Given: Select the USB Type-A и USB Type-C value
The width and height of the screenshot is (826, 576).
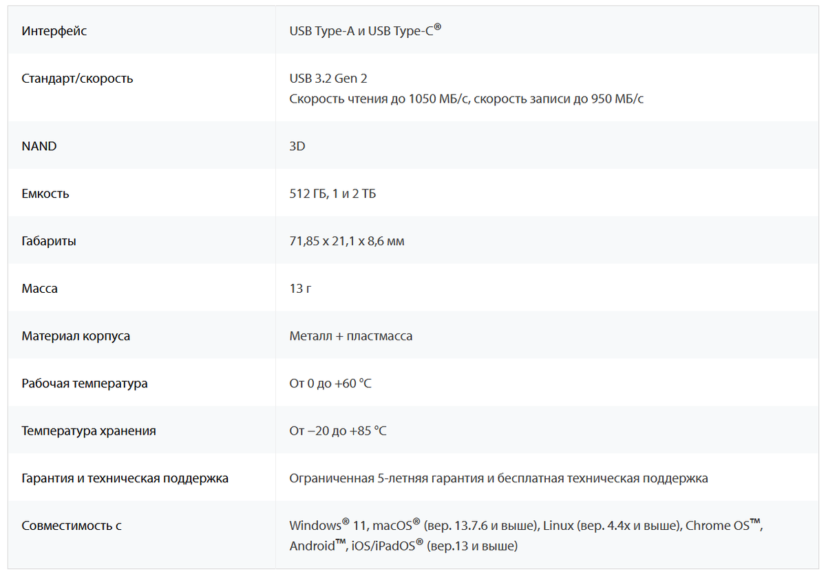Looking at the screenshot, I should (366, 30).
